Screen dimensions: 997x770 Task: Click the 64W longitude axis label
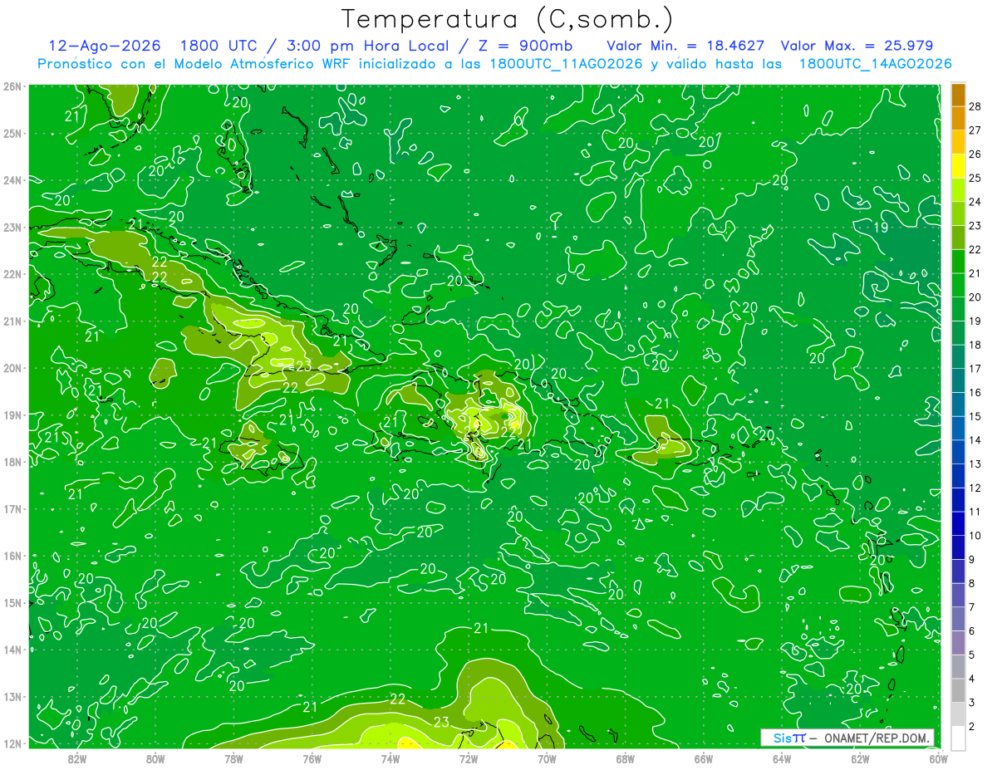click(782, 758)
